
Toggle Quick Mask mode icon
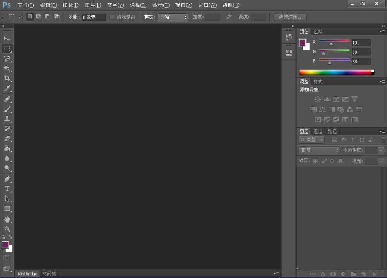point(7,257)
